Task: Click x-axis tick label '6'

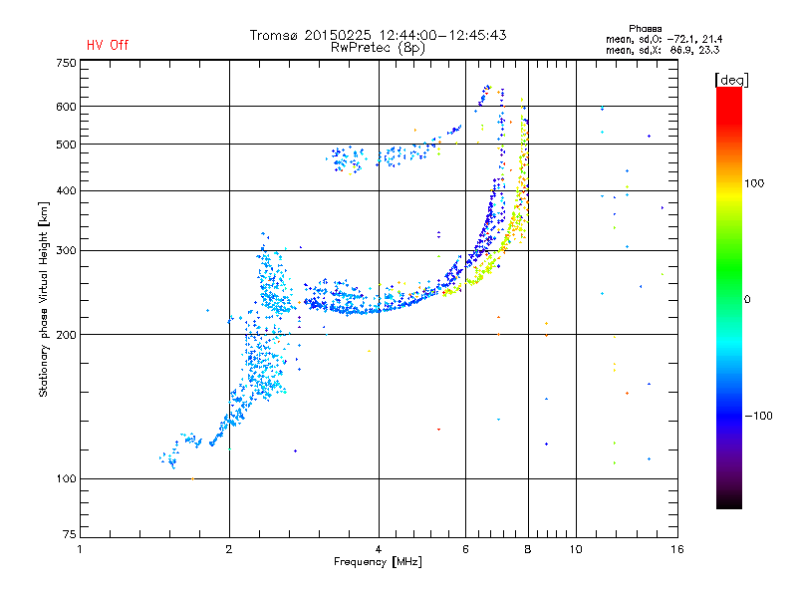Action: tap(465, 549)
